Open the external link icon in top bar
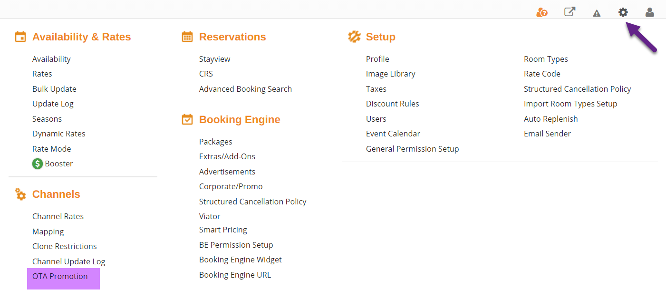The height and width of the screenshot is (299, 666). point(569,12)
